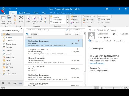Image resolution: width=129 pixels, height=96 pixels.
Task: Click the Undo icon in quick access toolbar
Action: coord(10,9)
